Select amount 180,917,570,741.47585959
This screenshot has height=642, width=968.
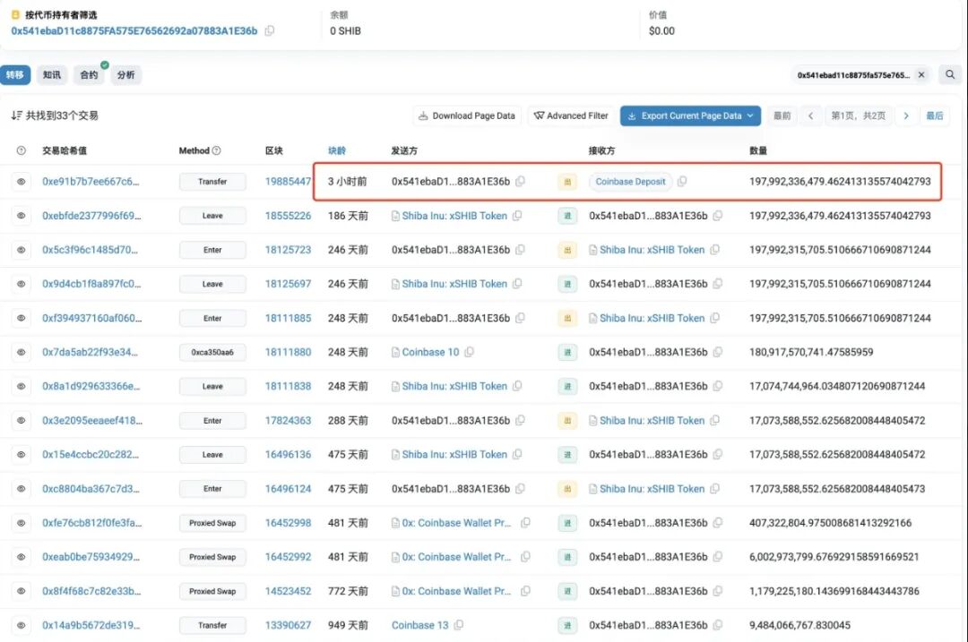click(x=811, y=352)
